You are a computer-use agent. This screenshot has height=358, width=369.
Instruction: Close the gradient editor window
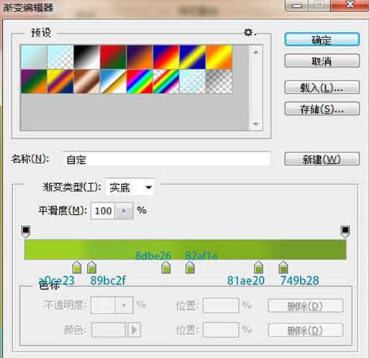tap(350, 5)
